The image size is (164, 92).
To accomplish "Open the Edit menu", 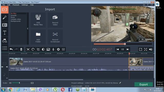I will point(9,5).
